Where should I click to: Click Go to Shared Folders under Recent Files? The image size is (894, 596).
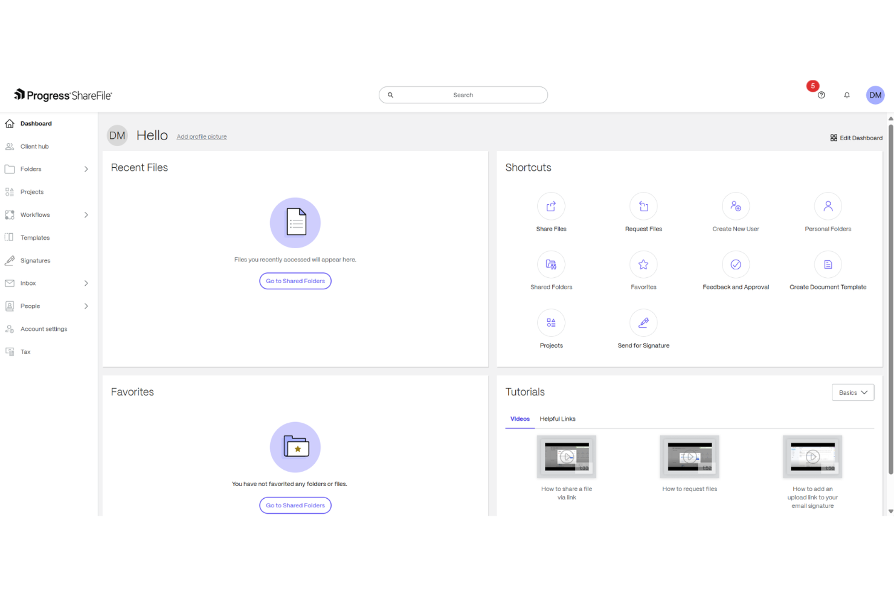coord(295,281)
